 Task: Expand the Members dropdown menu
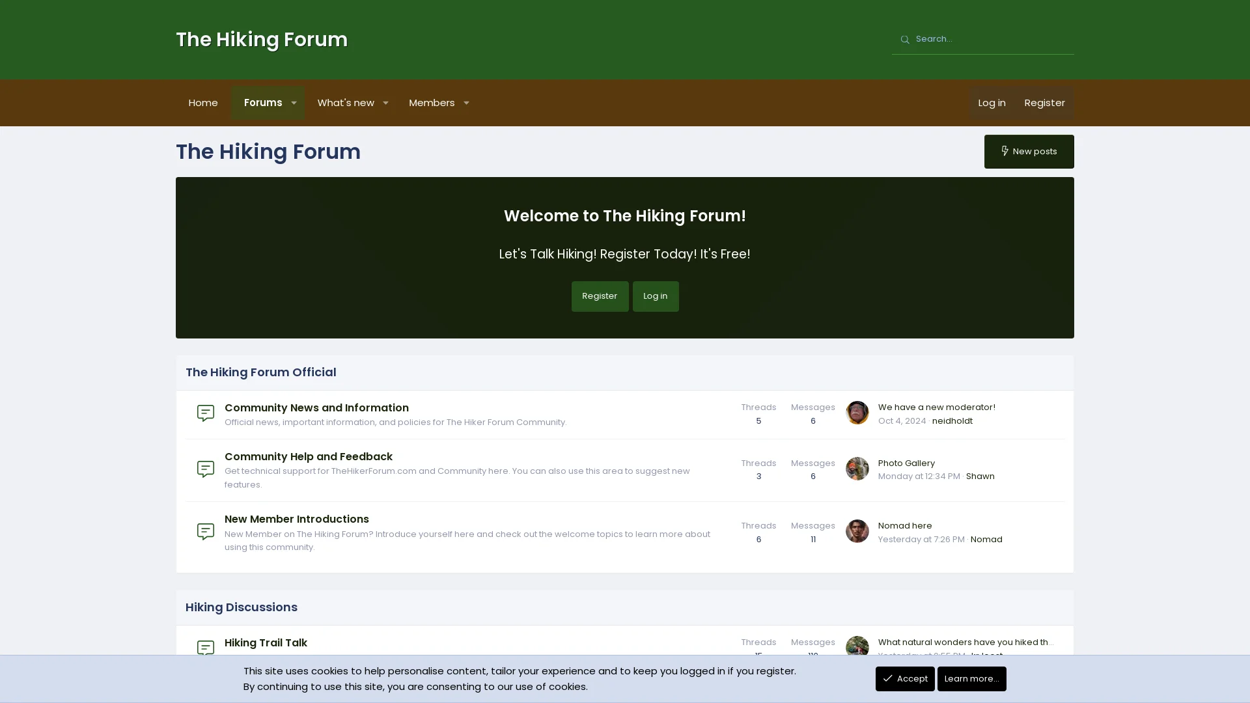466,102
